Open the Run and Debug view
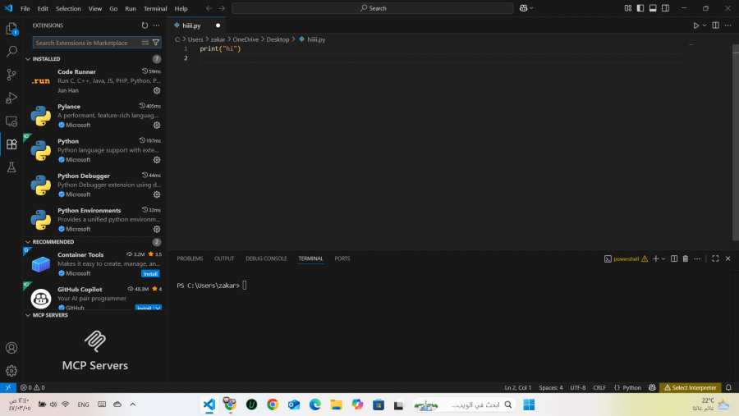Screen dimensions: 739x416 (x=11, y=98)
